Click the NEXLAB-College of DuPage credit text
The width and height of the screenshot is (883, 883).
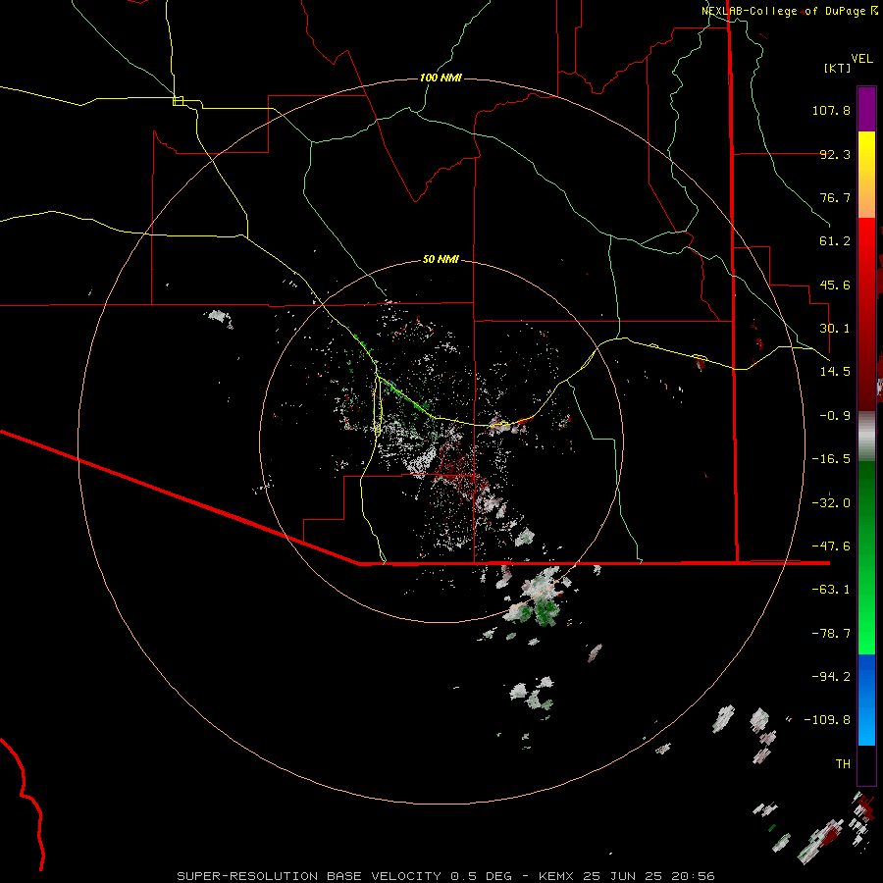pyautogui.click(x=789, y=11)
